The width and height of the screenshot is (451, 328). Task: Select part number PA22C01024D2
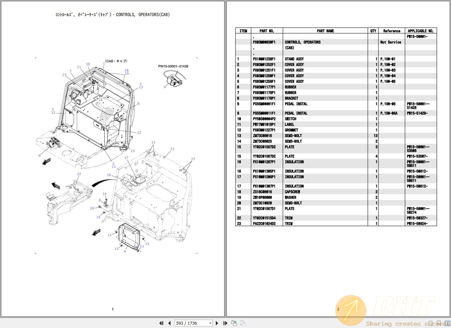(264, 224)
